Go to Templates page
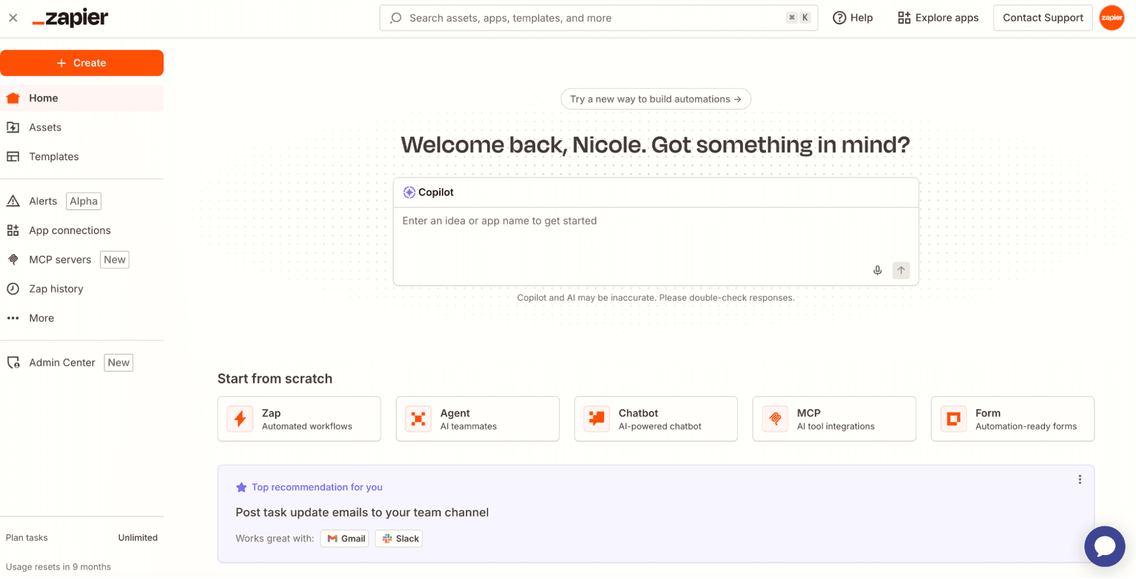Screen dimensions: 1136x579 54,157
